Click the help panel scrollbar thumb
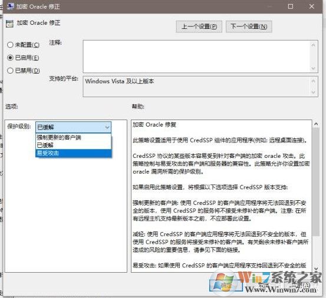 (316, 182)
